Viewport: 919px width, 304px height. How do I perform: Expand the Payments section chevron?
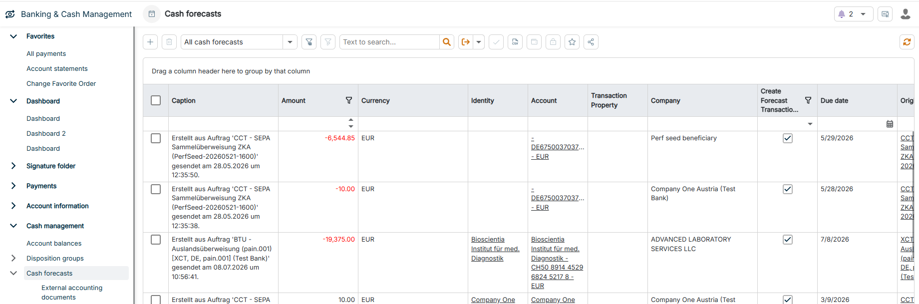click(x=13, y=186)
